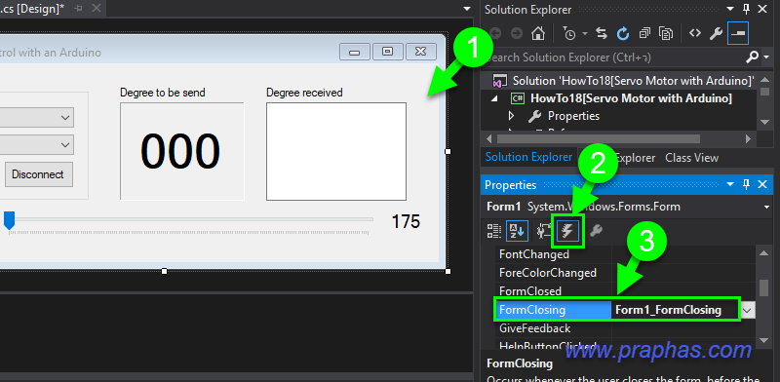Toggle Preview Selected Items in Solution Explorer

click(738, 33)
